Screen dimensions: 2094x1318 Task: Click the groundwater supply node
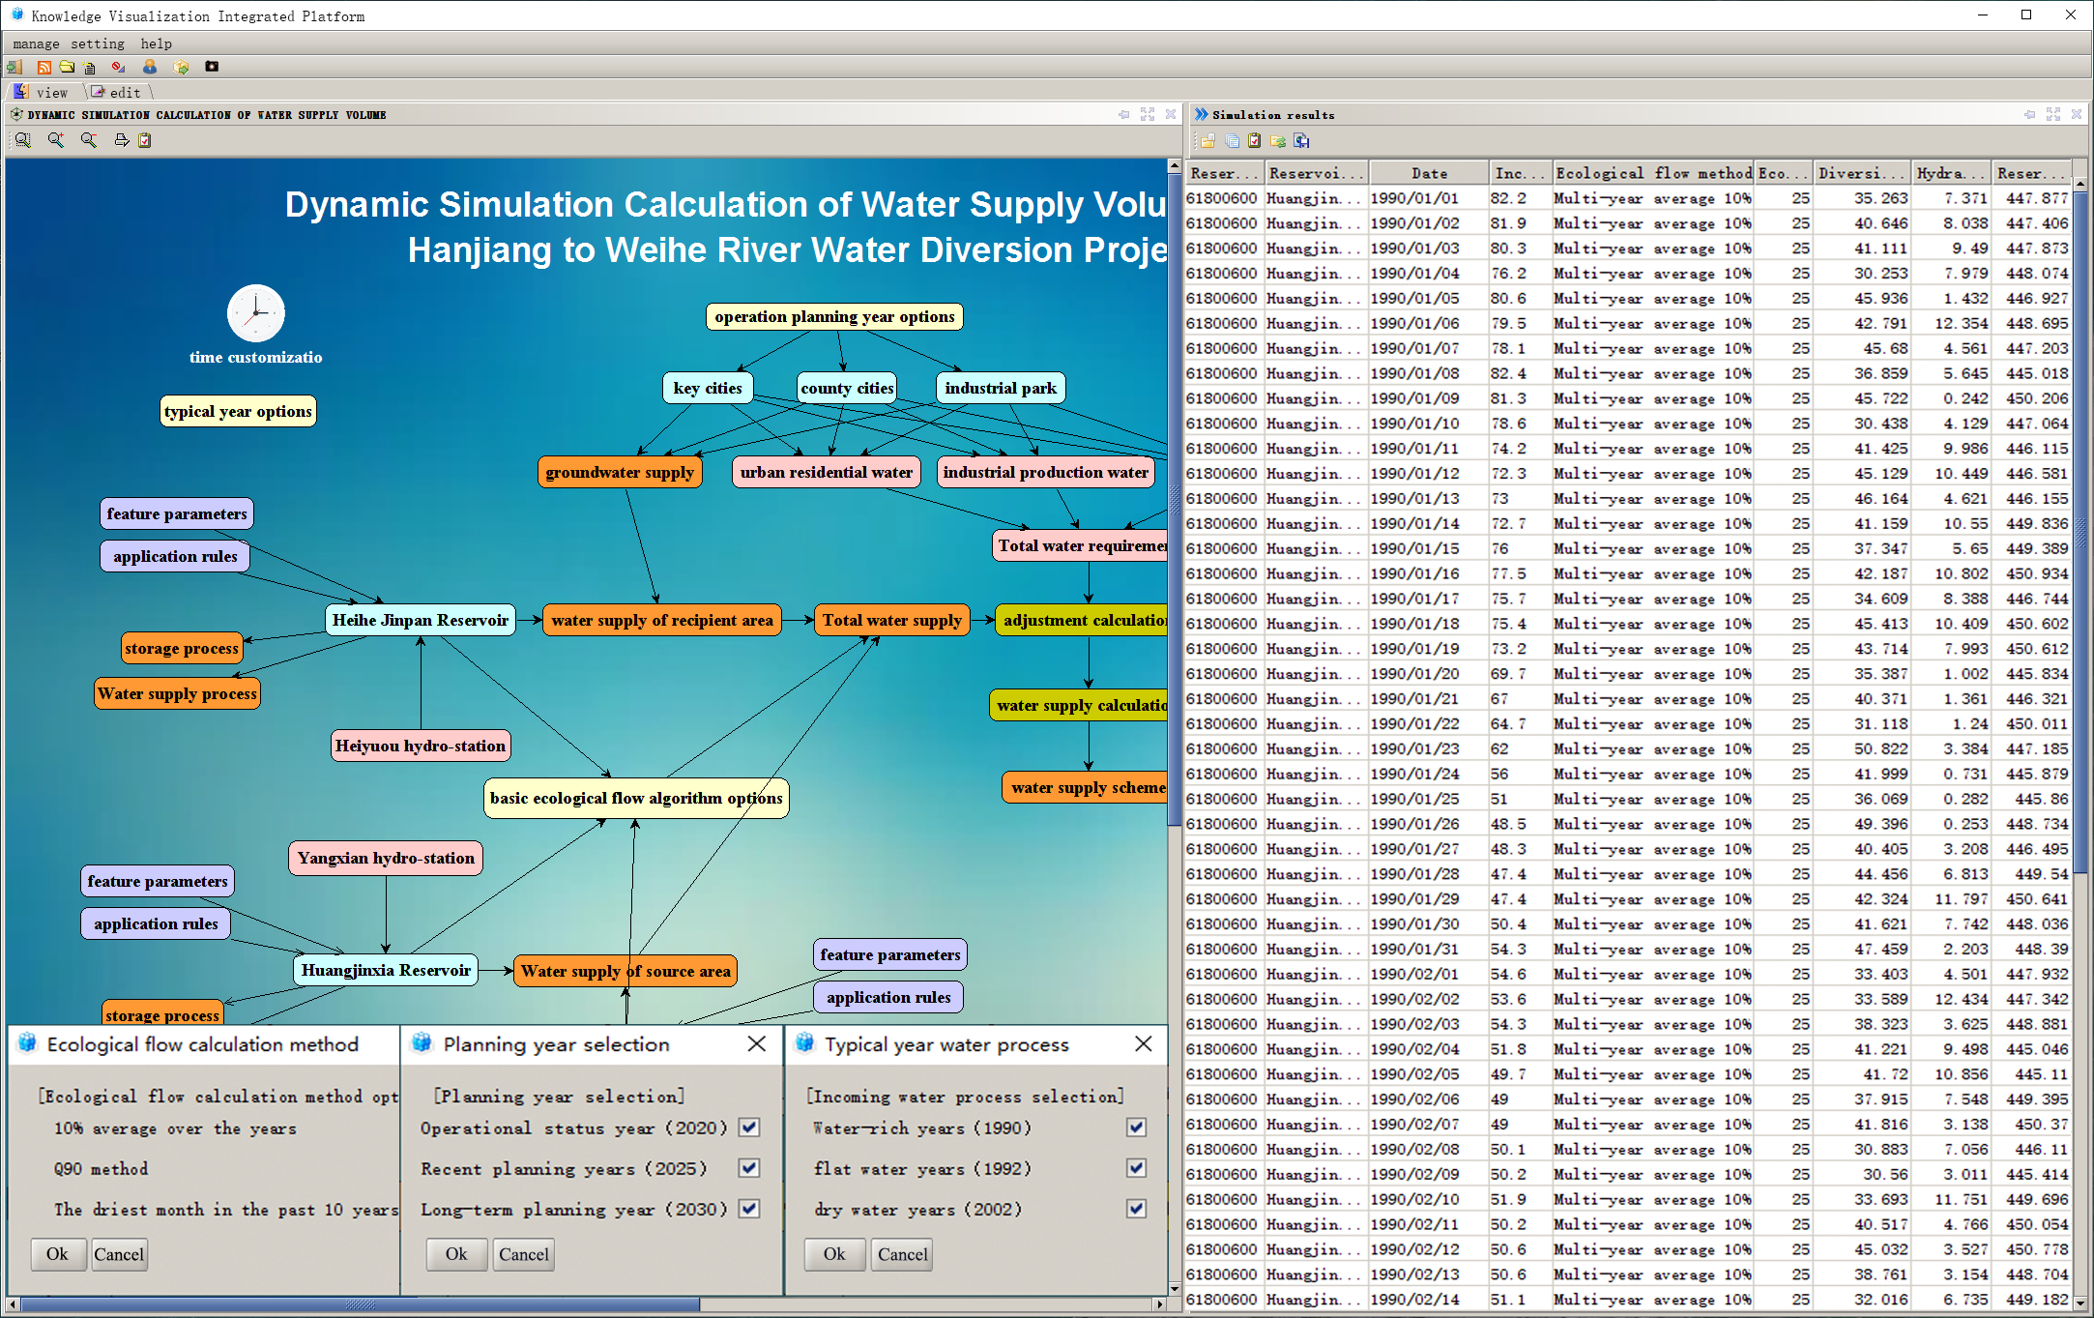tap(620, 472)
